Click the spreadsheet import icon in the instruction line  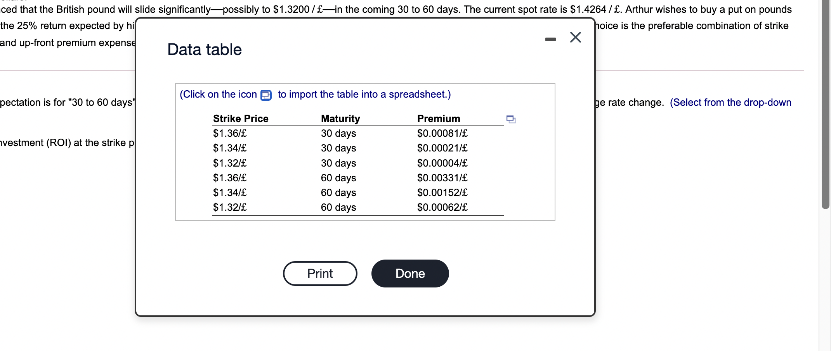click(266, 95)
